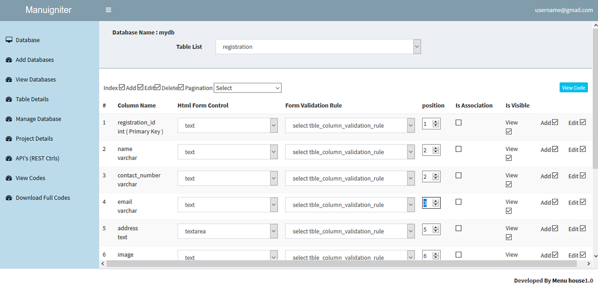The height and width of the screenshot is (288, 598).
Task: Click the position stepper for name row
Action: coord(436,150)
